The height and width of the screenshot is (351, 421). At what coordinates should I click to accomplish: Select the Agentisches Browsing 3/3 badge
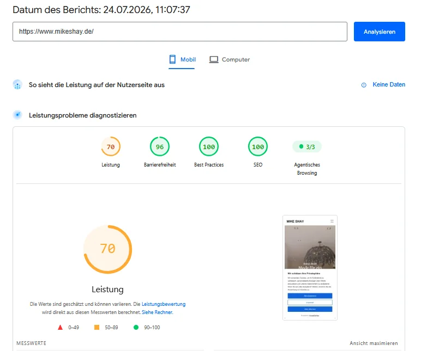point(307,146)
